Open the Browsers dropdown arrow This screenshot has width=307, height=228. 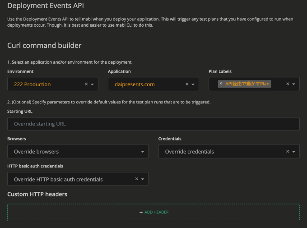143,152
